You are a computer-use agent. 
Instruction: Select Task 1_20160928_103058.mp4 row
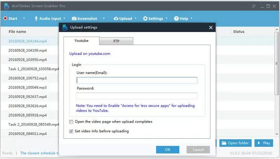(x=34, y=69)
